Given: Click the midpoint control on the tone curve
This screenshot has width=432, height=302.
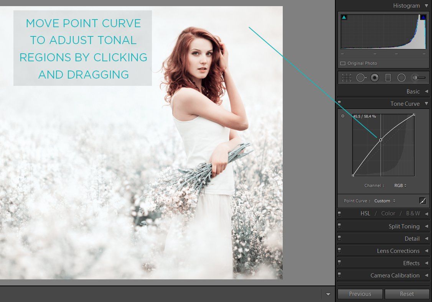Looking at the screenshot, I should coord(381,140).
